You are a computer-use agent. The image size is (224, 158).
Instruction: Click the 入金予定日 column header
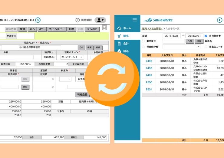click(x=167, y=55)
